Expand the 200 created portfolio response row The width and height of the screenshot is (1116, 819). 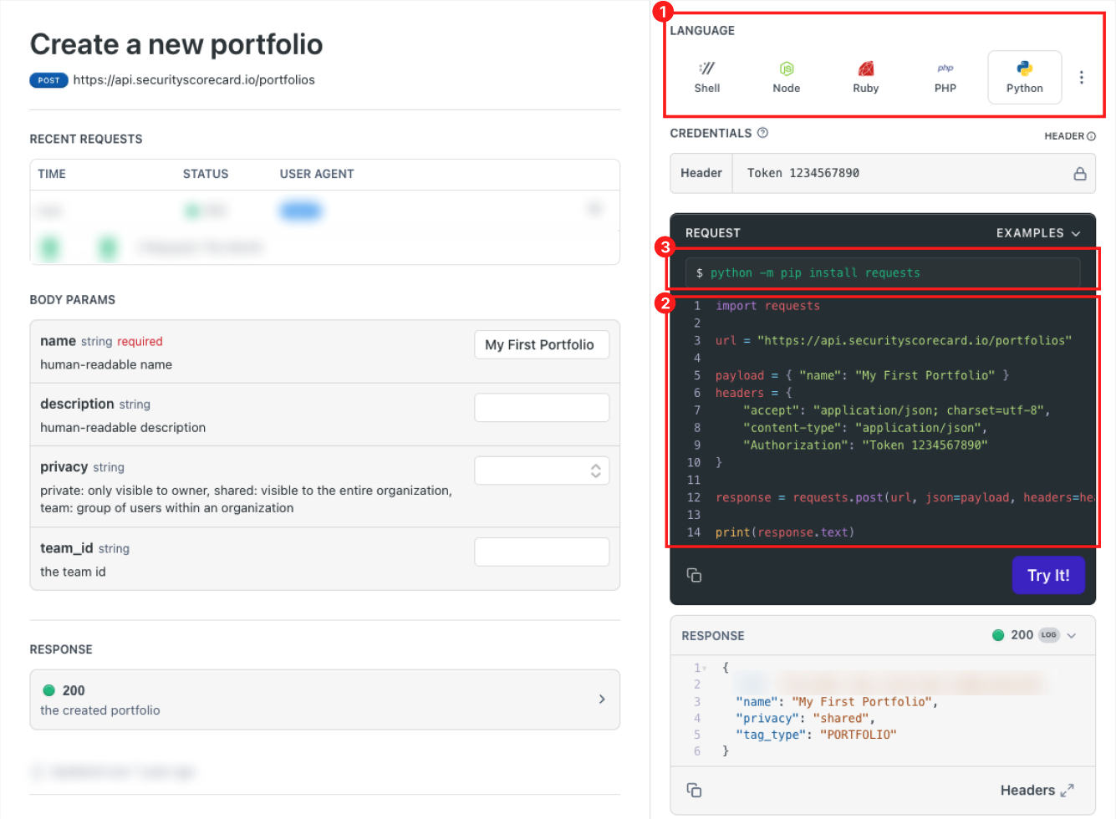pos(324,699)
